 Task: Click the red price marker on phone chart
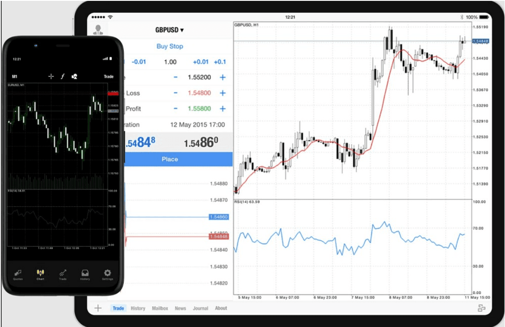[x=113, y=93]
